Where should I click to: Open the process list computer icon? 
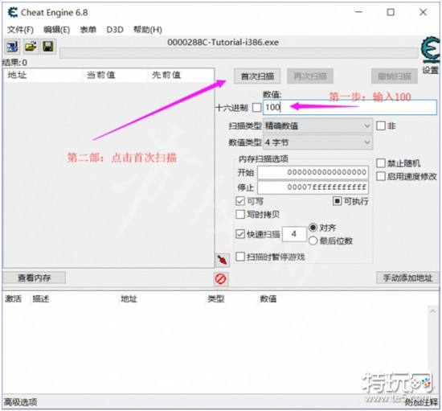click(x=12, y=47)
